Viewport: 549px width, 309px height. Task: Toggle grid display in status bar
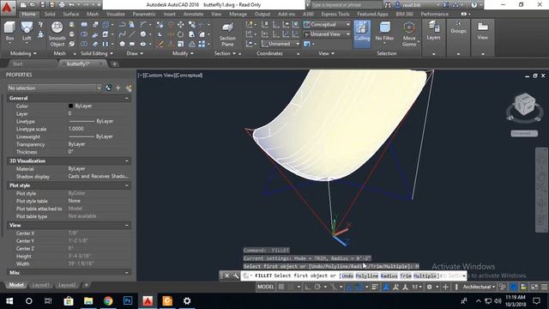click(x=281, y=287)
